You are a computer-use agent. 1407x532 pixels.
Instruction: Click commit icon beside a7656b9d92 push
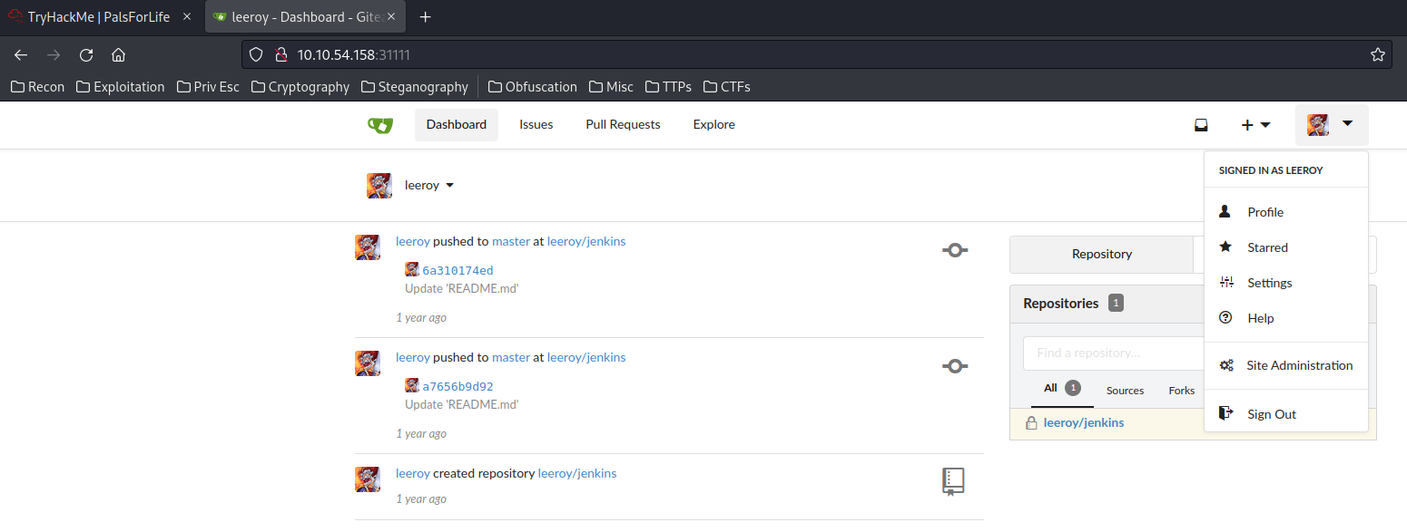(x=954, y=366)
